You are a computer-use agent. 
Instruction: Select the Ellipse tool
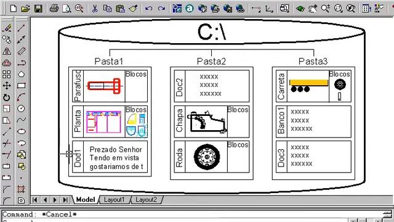click(x=22, y=131)
